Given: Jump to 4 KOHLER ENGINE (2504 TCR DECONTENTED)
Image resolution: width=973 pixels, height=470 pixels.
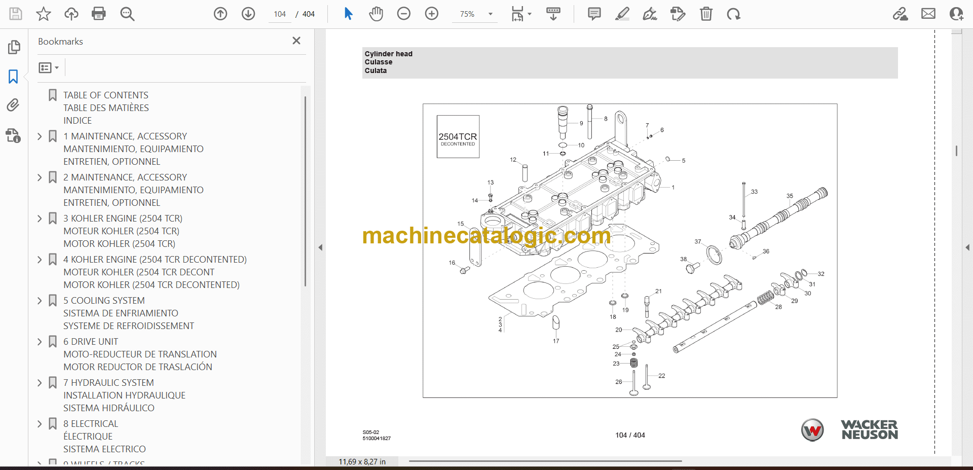Looking at the screenshot, I should [155, 272].
